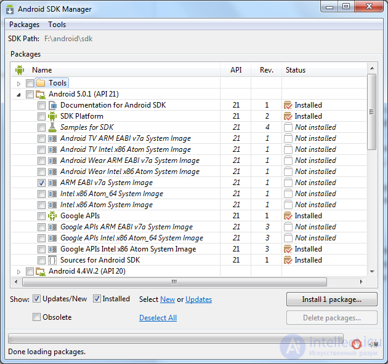The image size is (388, 364).
Task: Click the Android 5.0.1 (API 21) folder icon
Action: tap(41, 94)
